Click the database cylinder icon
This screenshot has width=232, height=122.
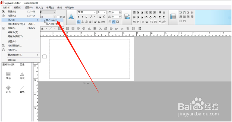[140, 29]
